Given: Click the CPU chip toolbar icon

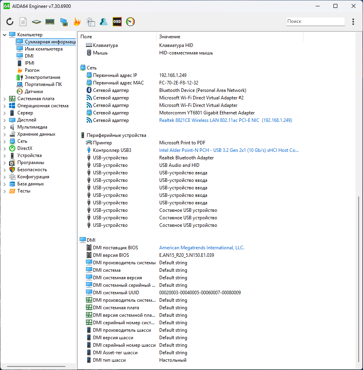Looking at the screenshot, I should (x=36, y=22).
